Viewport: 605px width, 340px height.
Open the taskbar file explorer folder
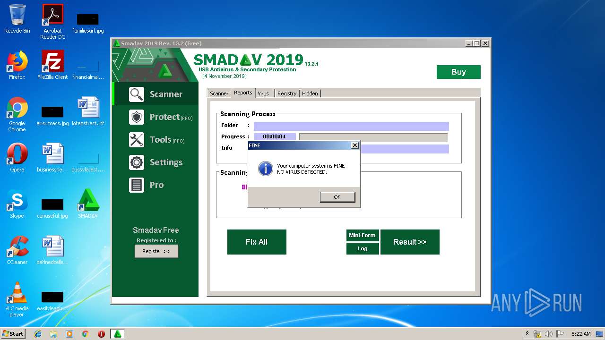(53, 334)
